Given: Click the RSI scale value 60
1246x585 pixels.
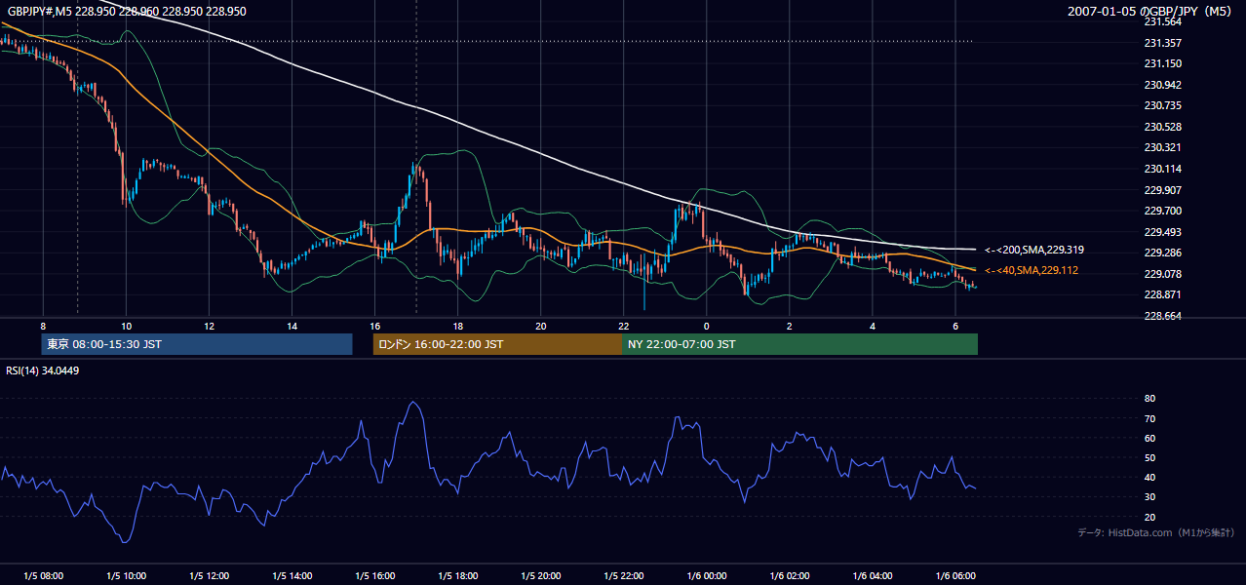Looking at the screenshot, I should (1149, 438).
